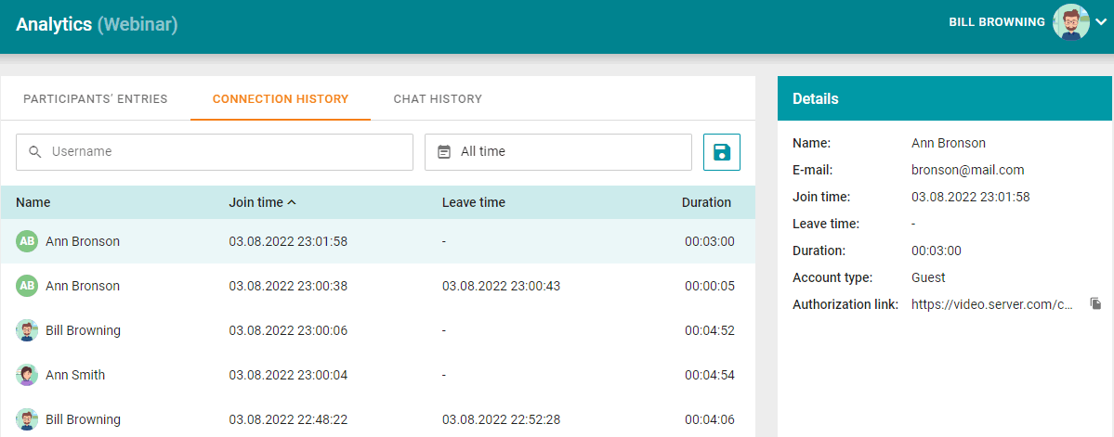The height and width of the screenshot is (437, 1114).
Task: Click the Name column header
Action: [33, 202]
